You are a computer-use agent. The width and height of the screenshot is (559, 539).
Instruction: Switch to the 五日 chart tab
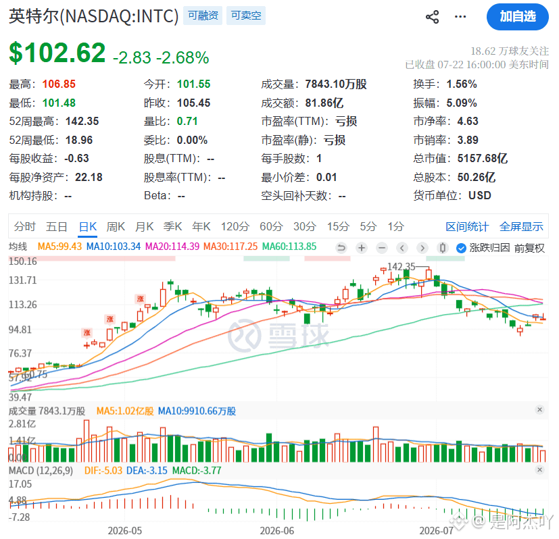click(x=57, y=226)
